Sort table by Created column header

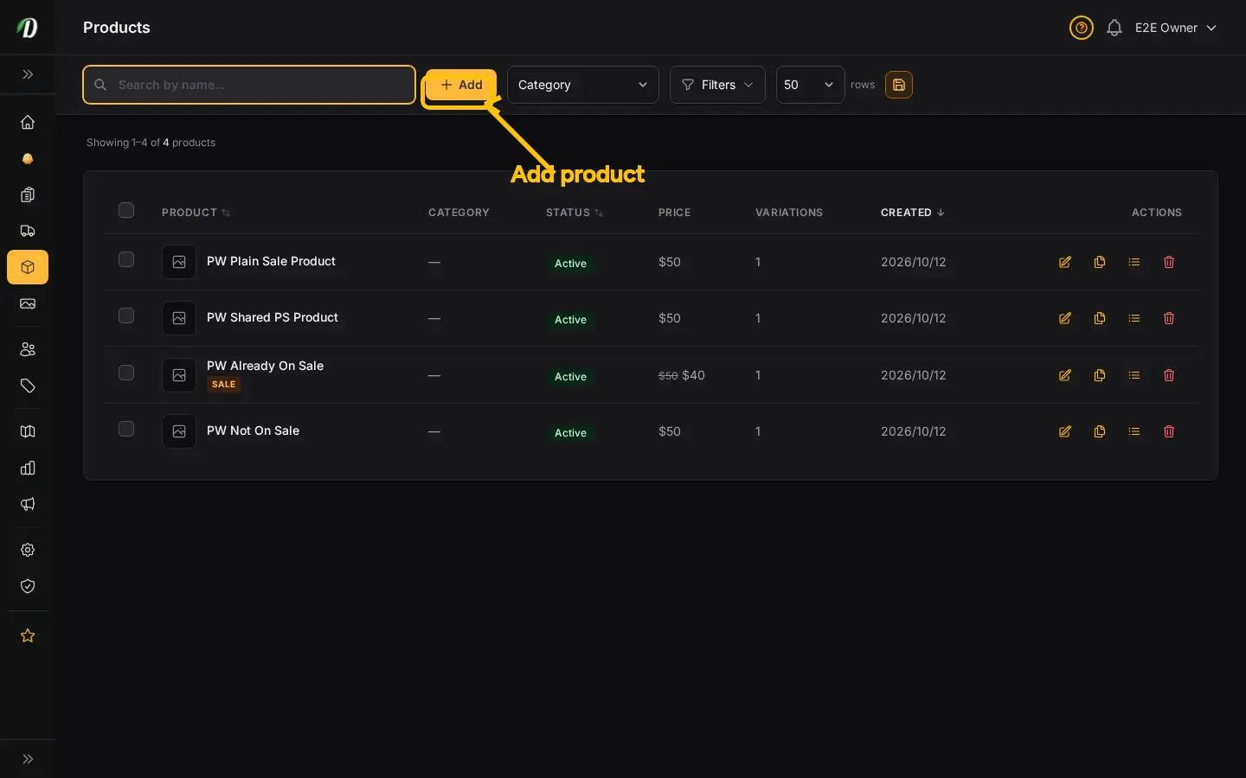913,213
